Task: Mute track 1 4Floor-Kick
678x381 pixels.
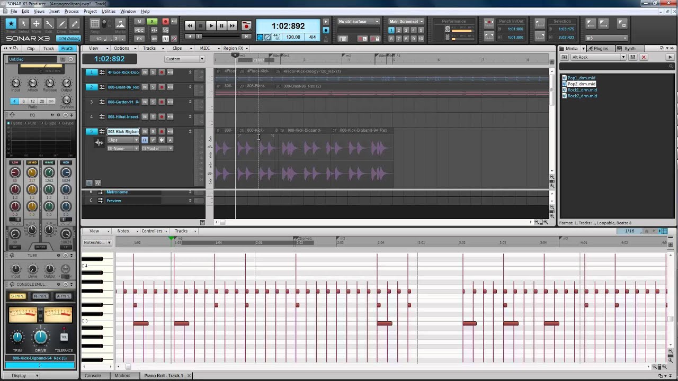Action: tap(145, 72)
